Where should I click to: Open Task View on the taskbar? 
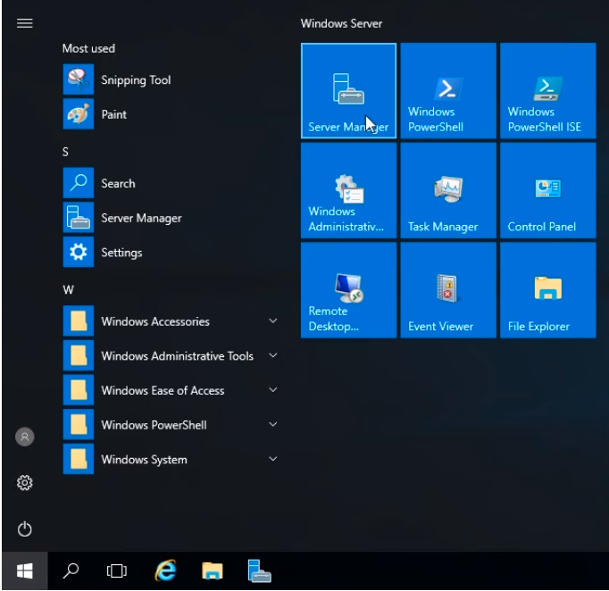[x=116, y=570]
